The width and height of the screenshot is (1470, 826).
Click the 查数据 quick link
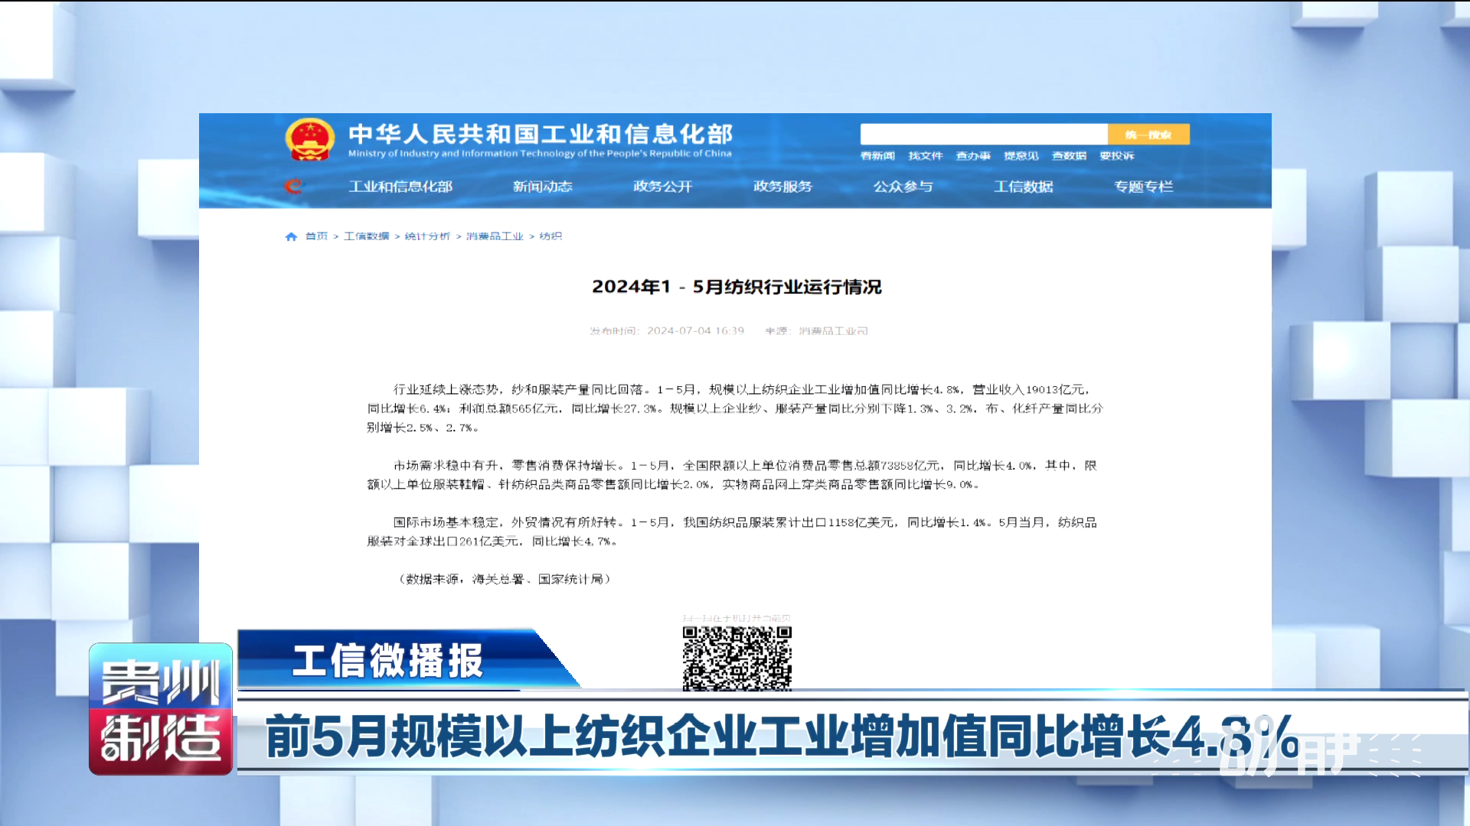tap(1069, 156)
